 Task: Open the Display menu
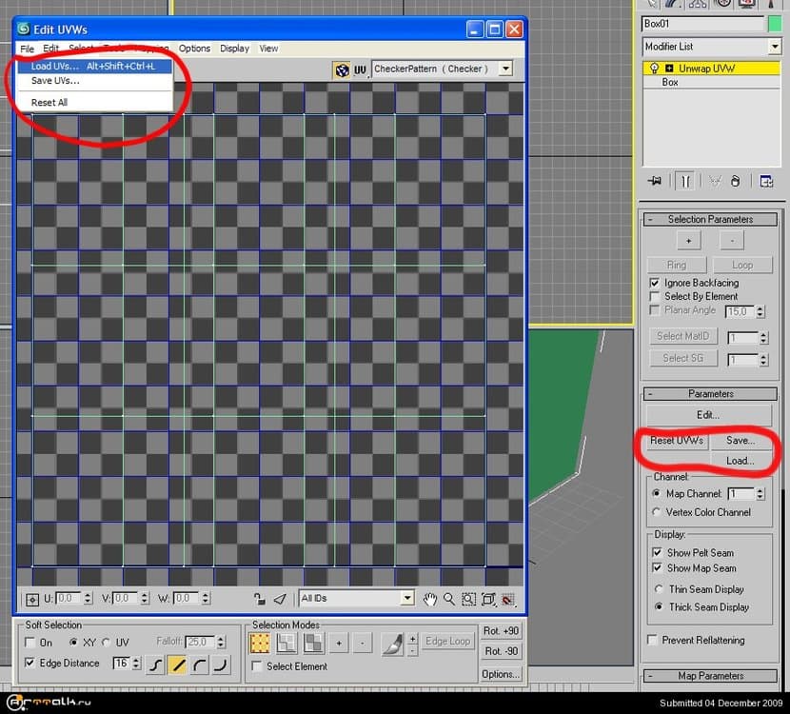click(234, 49)
